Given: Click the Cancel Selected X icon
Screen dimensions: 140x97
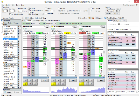Looking at the screenshot, I should click(x=119, y=24).
